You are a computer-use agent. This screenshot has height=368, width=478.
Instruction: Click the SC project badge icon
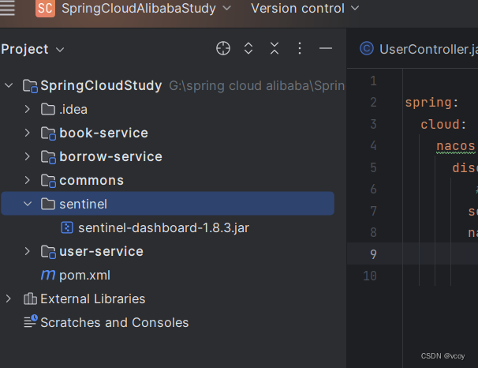coord(45,9)
